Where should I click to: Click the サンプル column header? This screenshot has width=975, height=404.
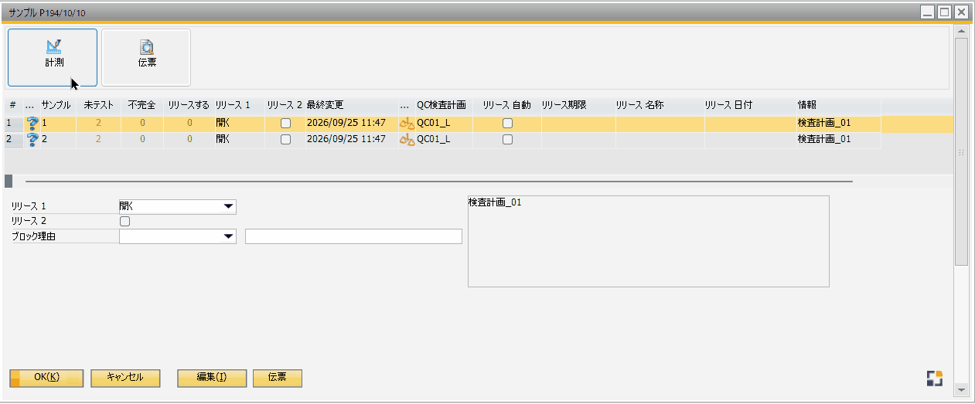pos(56,104)
